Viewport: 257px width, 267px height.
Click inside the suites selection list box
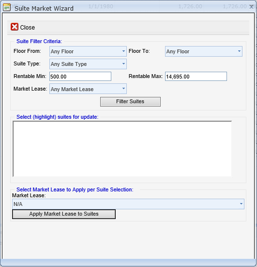[122, 149]
